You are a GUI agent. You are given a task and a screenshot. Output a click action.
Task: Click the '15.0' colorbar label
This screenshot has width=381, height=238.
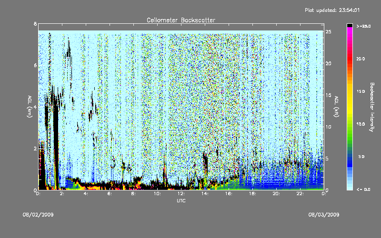pyautogui.click(x=361, y=91)
